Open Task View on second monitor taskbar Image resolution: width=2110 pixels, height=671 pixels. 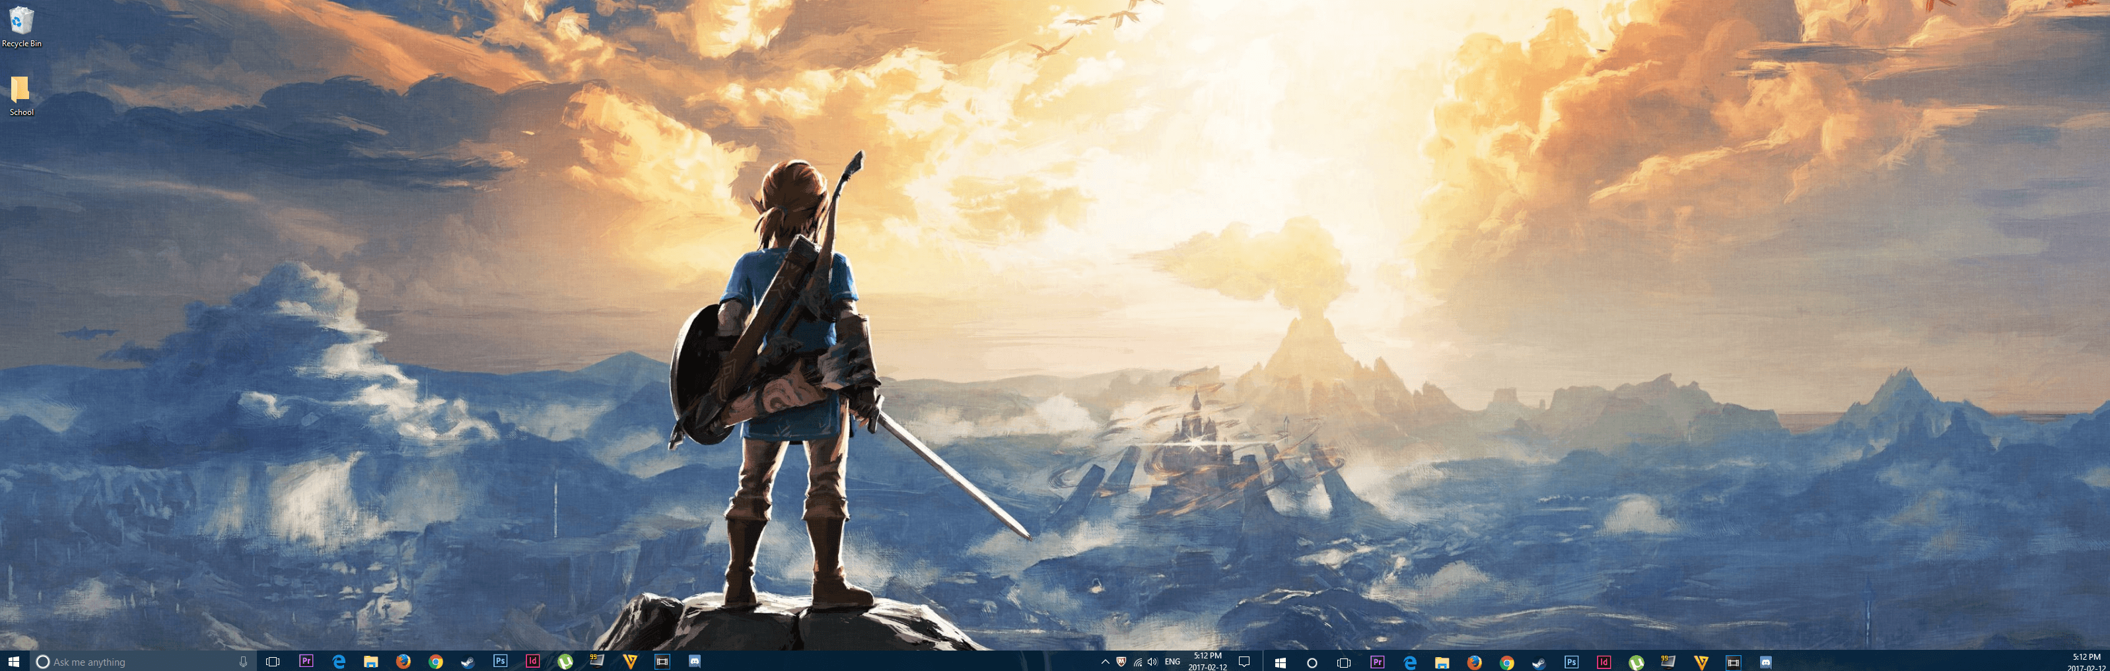[1343, 662]
